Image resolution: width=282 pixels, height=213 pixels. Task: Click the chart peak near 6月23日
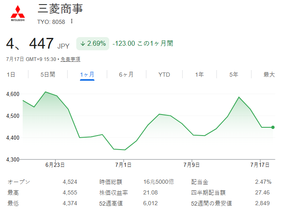[x=45, y=92]
